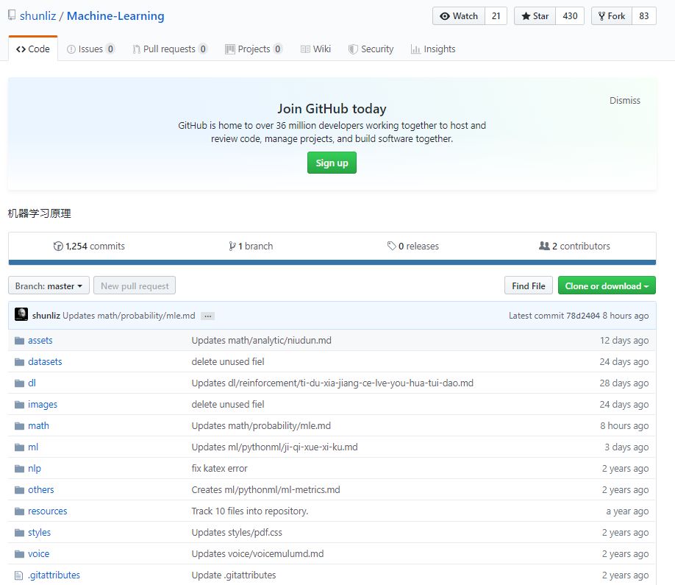Click the green Sign up button
The width and height of the screenshot is (675, 585).
coord(332,163)
